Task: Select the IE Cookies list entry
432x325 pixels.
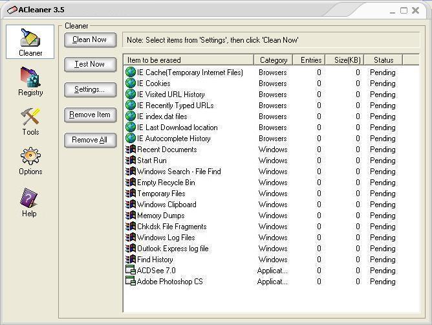Action: pos(153,84)
